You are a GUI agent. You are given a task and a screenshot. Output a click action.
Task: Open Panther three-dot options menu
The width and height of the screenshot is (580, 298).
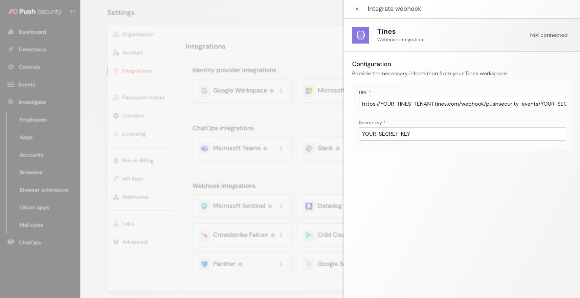(281, 264)
